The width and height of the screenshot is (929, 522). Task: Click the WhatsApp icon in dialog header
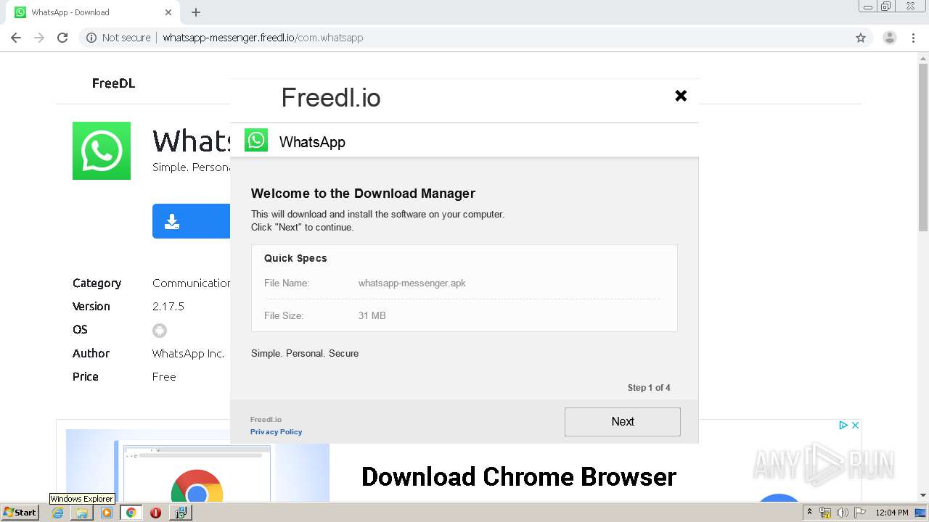[256, 141]
